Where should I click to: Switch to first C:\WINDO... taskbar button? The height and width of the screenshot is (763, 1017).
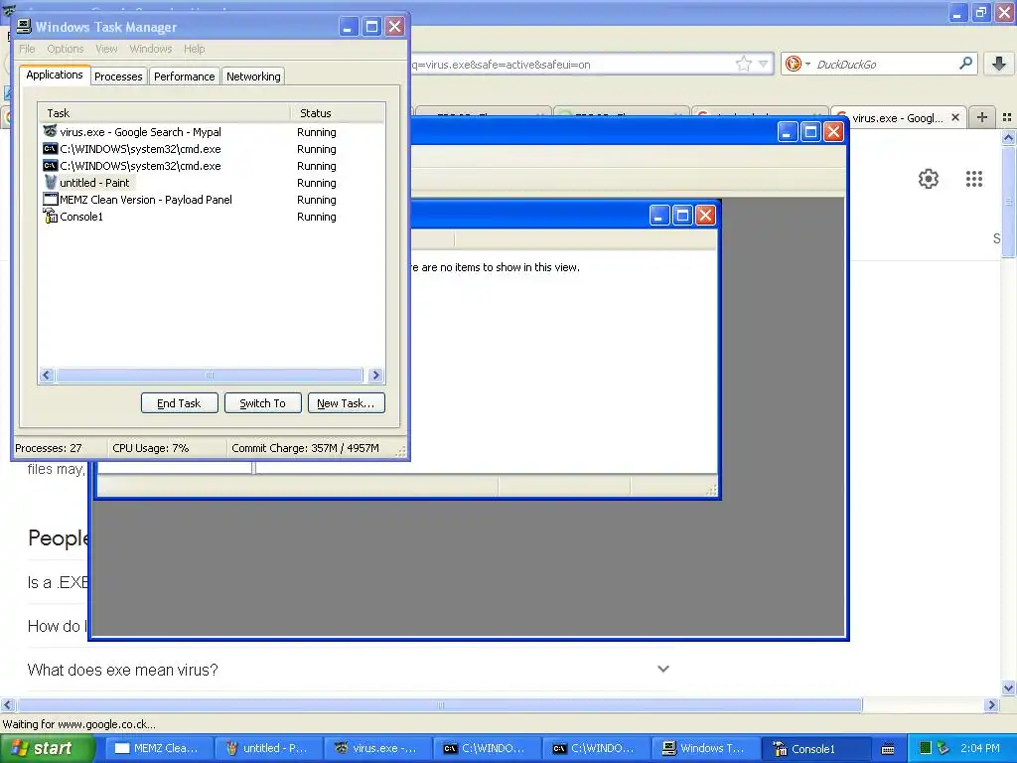point(487,748)
